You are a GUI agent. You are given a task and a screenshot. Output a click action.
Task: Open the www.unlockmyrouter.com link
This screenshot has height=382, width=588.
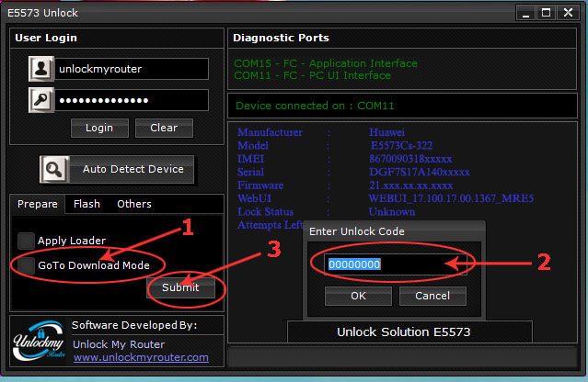pos(141,358)
